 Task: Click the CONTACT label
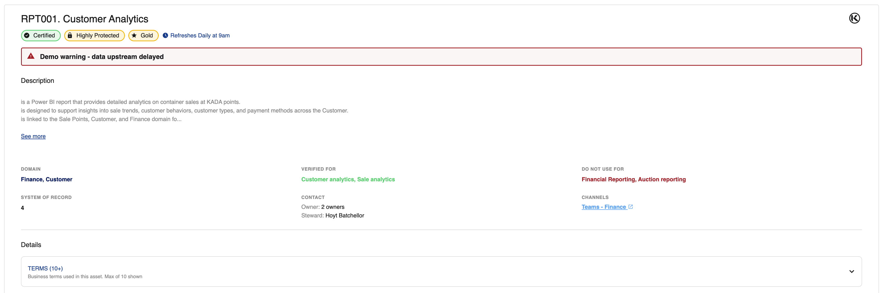313,197
